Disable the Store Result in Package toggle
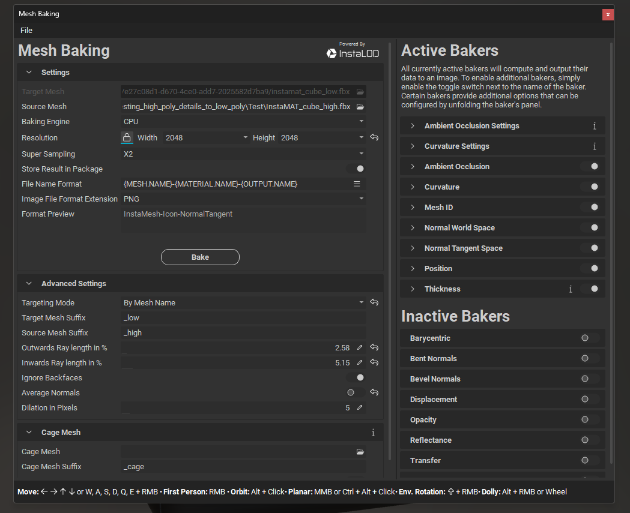This screenshot has height=513, width=630. (356, 169)
